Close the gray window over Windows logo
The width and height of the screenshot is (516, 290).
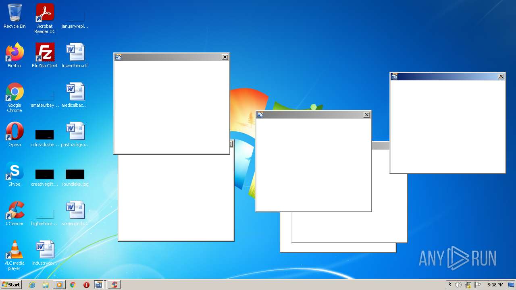pos(367,115)
